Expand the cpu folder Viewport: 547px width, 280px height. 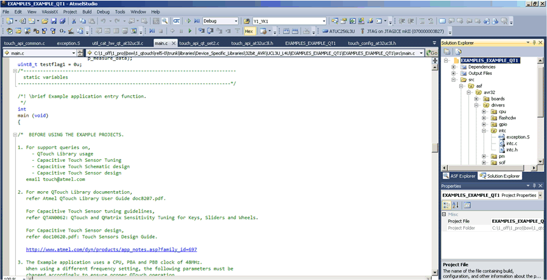click(x=484, y=112)
